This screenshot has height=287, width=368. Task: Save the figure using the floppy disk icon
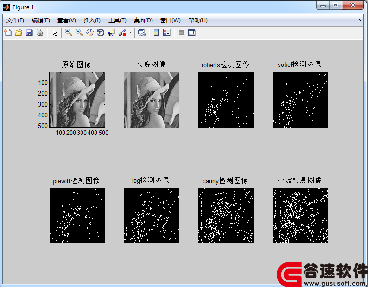click(x=29, y=32)
